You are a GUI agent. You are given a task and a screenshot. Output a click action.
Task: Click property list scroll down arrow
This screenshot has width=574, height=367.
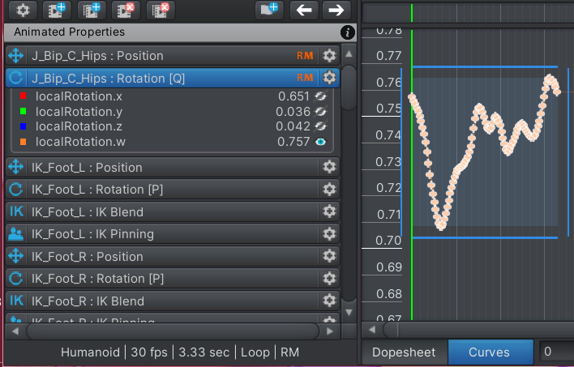[x=349, y=312]
